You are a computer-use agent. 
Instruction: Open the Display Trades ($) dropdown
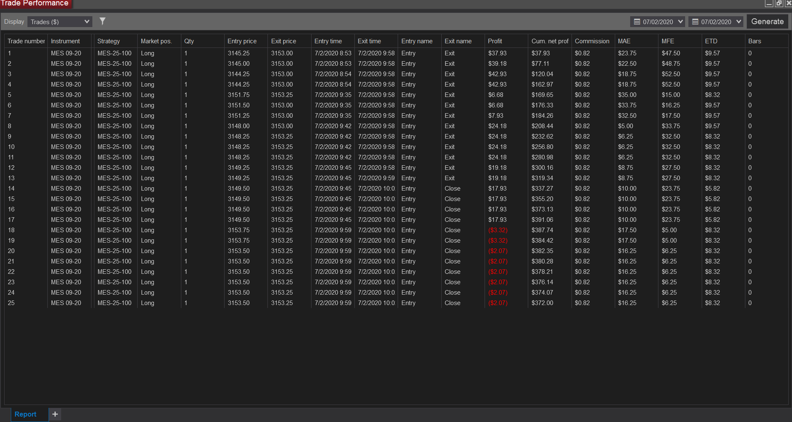coord(60,22)
